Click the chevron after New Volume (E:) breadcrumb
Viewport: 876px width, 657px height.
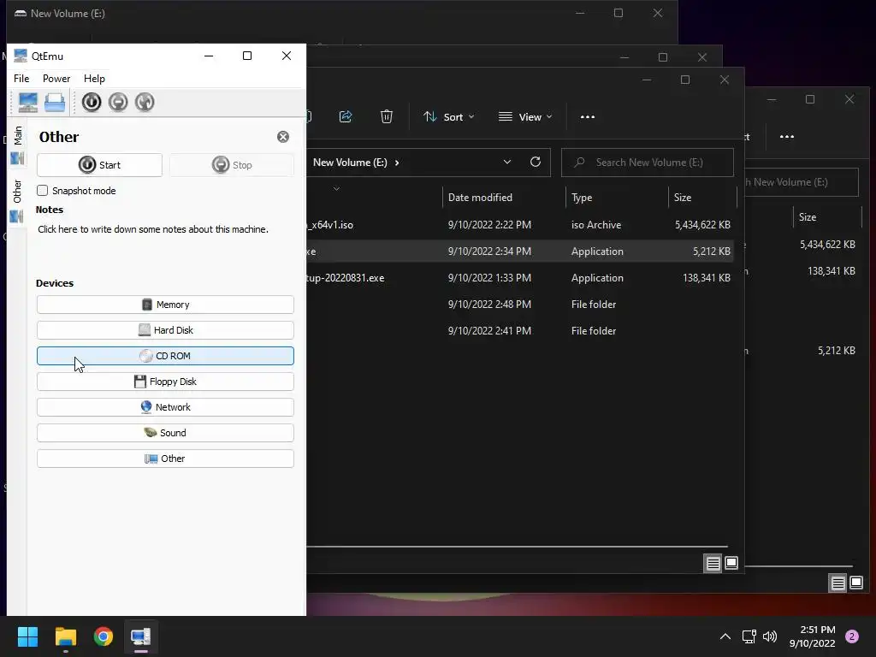pyautogui.click(x=397, y=163)
